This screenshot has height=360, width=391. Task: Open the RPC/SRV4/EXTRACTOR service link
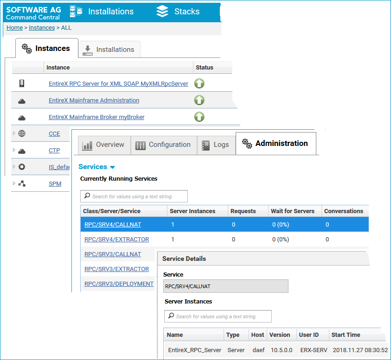(117, 240)
